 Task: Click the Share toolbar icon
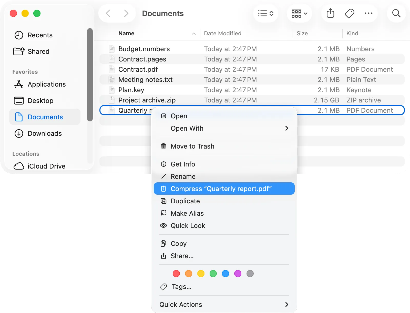coord(331,13)
